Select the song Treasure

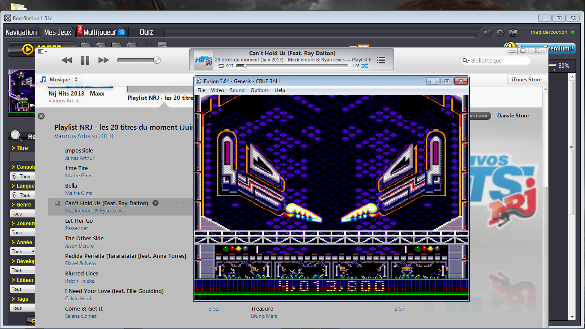click(x=262, y=309)
